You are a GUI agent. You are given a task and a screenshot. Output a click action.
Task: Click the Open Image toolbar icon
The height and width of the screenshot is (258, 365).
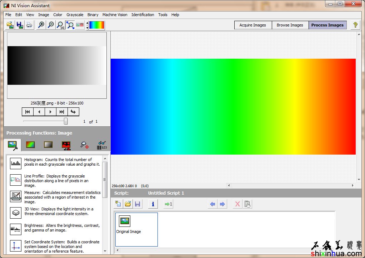pyautogui.click(x=10, y=25)
